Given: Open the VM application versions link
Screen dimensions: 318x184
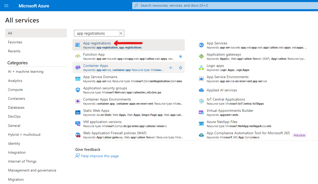Looking at the screenshot, I should 102,122.
